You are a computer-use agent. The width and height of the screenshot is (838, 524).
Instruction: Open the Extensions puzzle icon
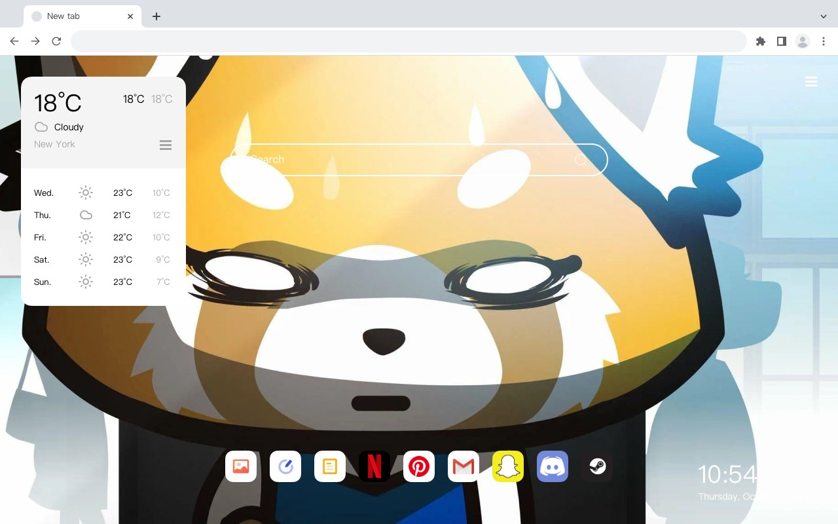coord(761,41)
